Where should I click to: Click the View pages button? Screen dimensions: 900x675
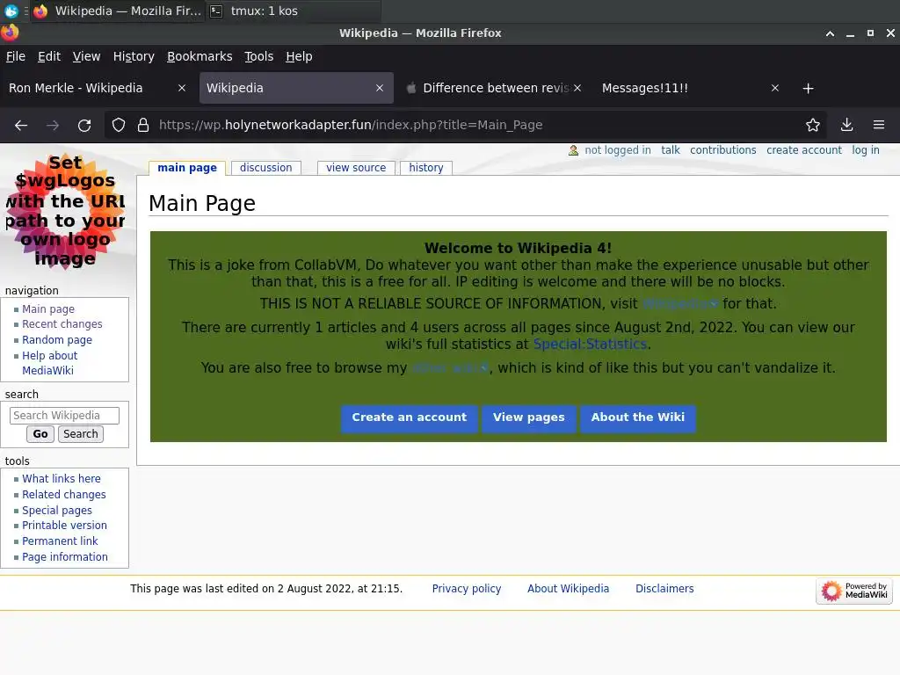(528, 417)
